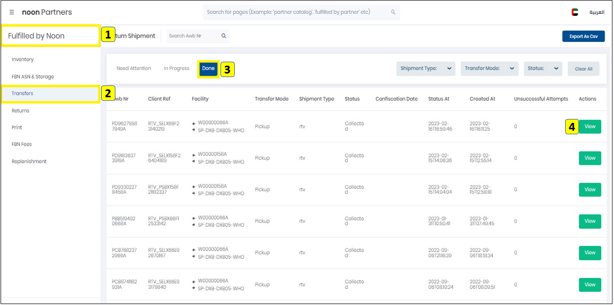
Task: Select the Done tab
Action: (208, 68)
